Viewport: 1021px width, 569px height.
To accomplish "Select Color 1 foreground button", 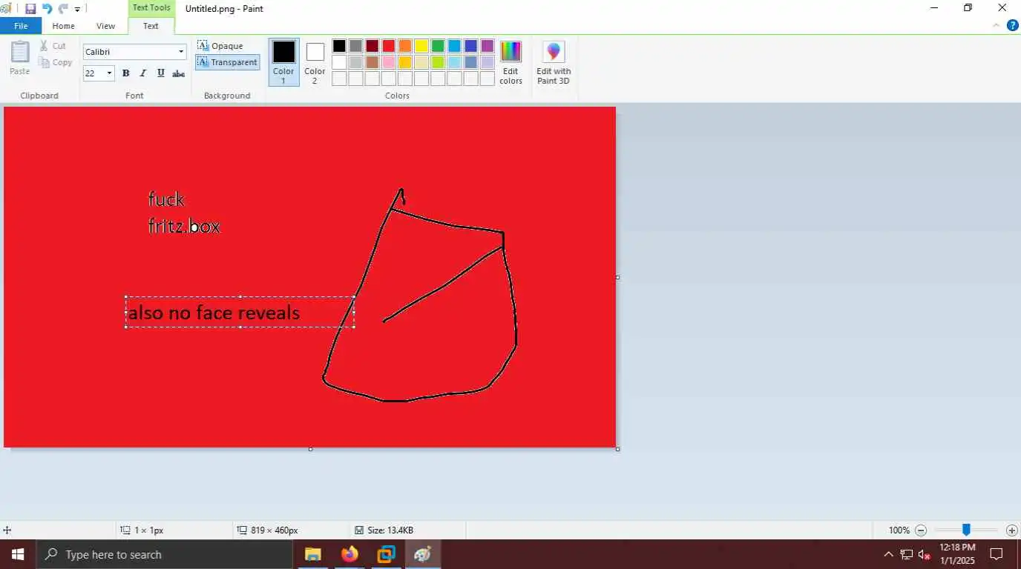I will point(283,62).
